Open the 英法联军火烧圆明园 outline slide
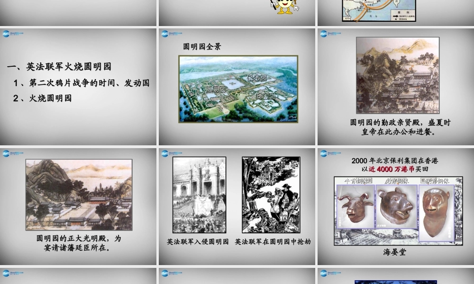The image size is (474, 284). [78, 87]
